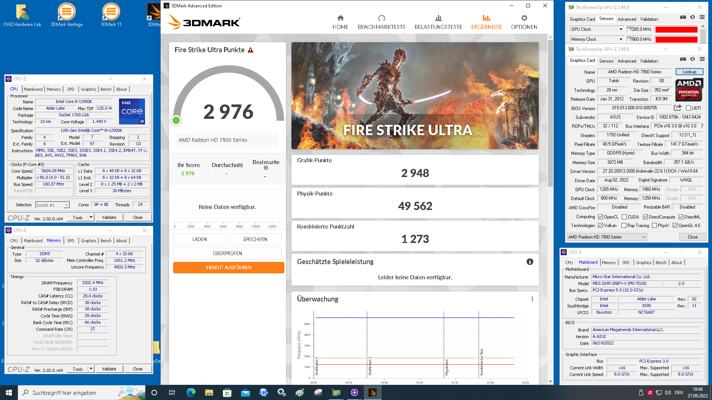
Task: Click the Bus Interface question mark in GPU-Z
Action: 702,126
